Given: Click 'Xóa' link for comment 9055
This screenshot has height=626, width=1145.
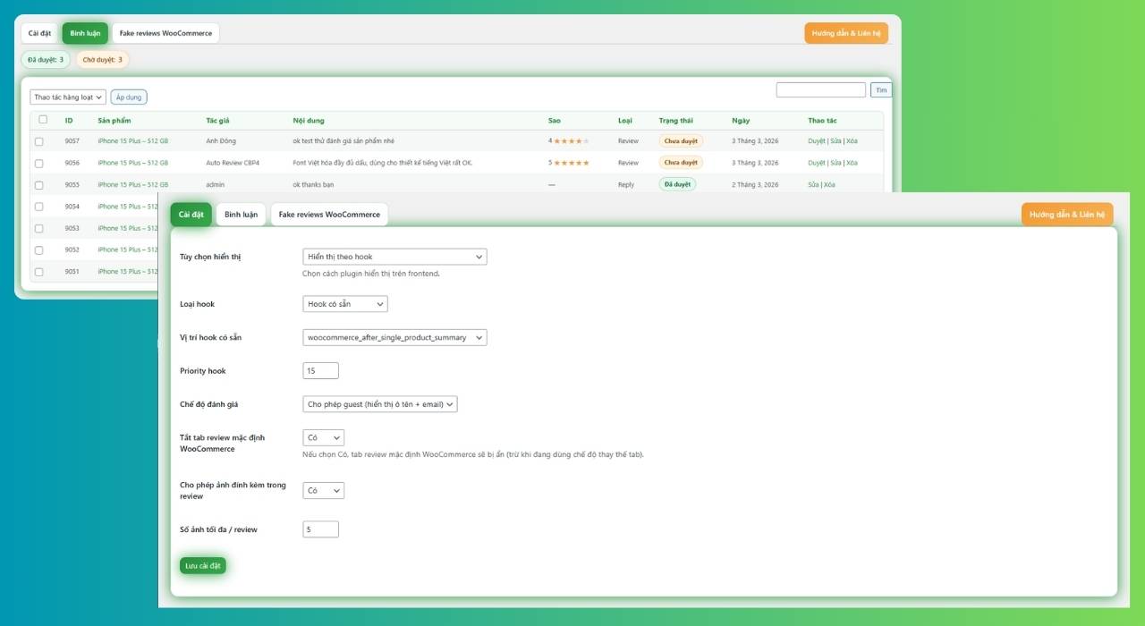Looking at the screenshot, I should [x=829, y=185].
